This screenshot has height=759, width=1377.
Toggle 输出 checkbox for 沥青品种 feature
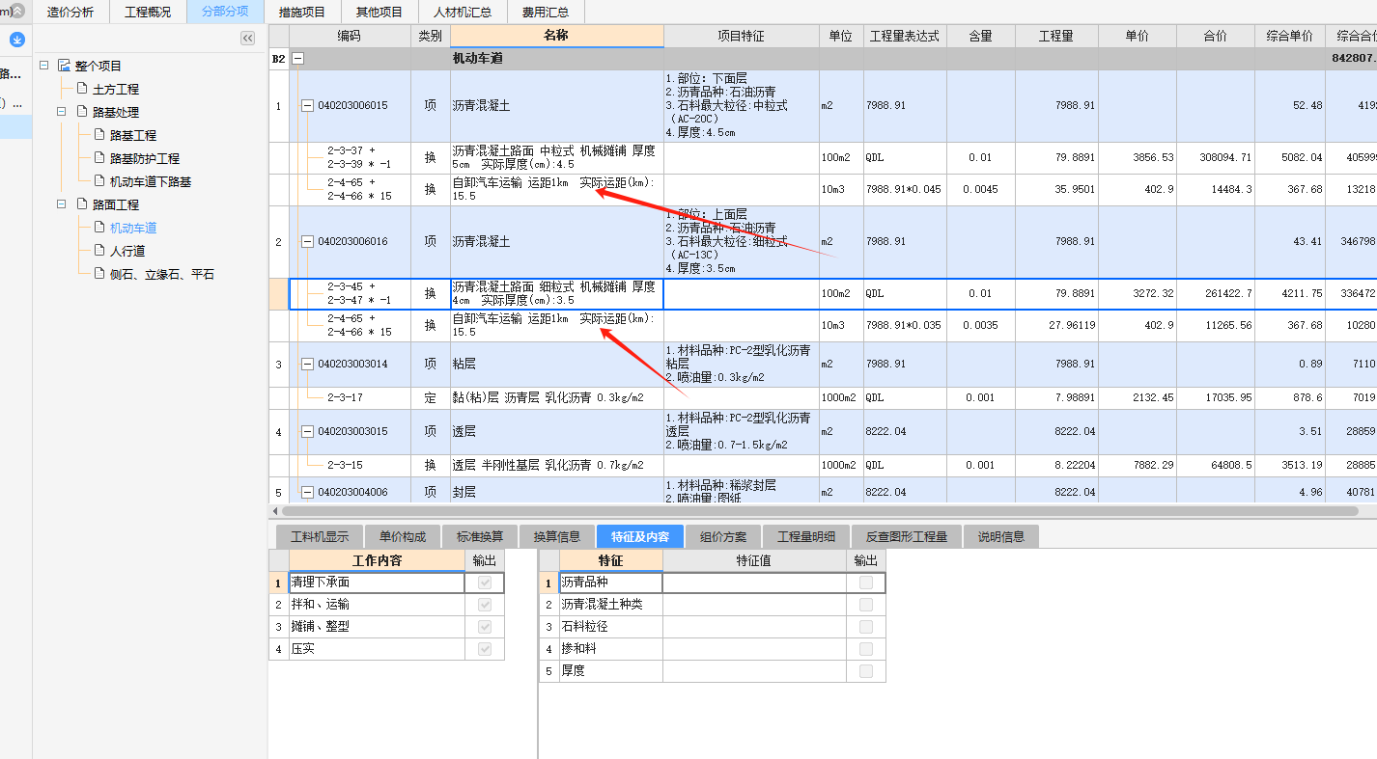tap(866, 583)
